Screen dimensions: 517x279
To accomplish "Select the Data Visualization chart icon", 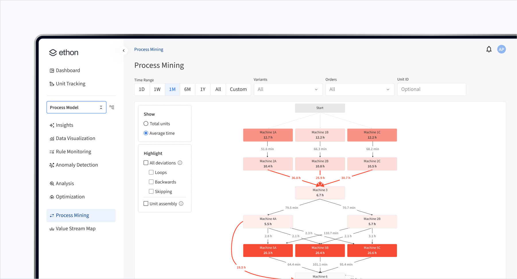I will pos(52,138).
